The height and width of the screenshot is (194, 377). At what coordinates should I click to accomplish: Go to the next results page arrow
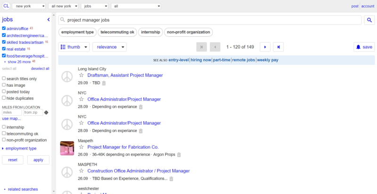click(265, 47)
